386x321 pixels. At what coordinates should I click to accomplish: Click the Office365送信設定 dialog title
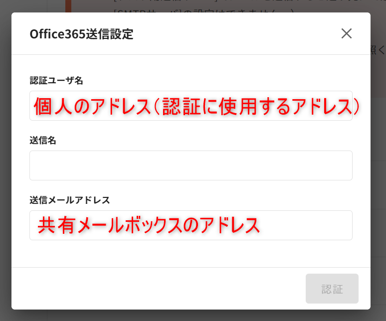pyautogui.click(x=81, y=34)
